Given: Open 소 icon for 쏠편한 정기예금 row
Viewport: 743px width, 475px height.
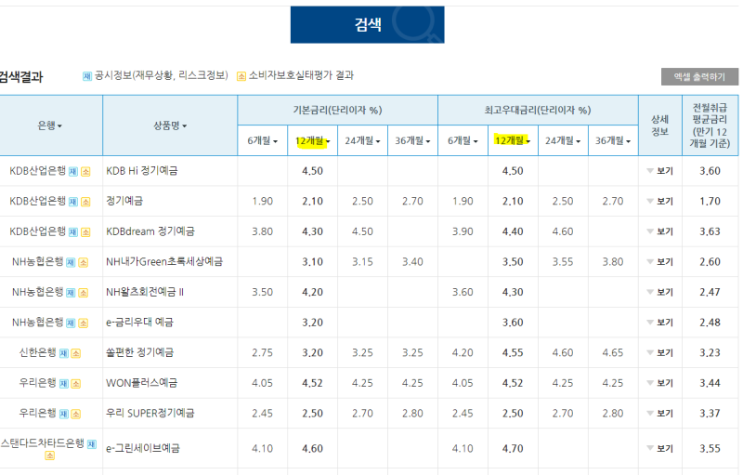Looking at the screenshot, I should click(76, 353).
